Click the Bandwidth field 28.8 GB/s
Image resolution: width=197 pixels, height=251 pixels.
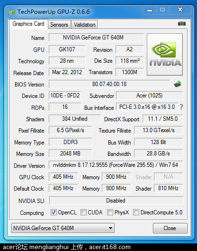[159, 154]
